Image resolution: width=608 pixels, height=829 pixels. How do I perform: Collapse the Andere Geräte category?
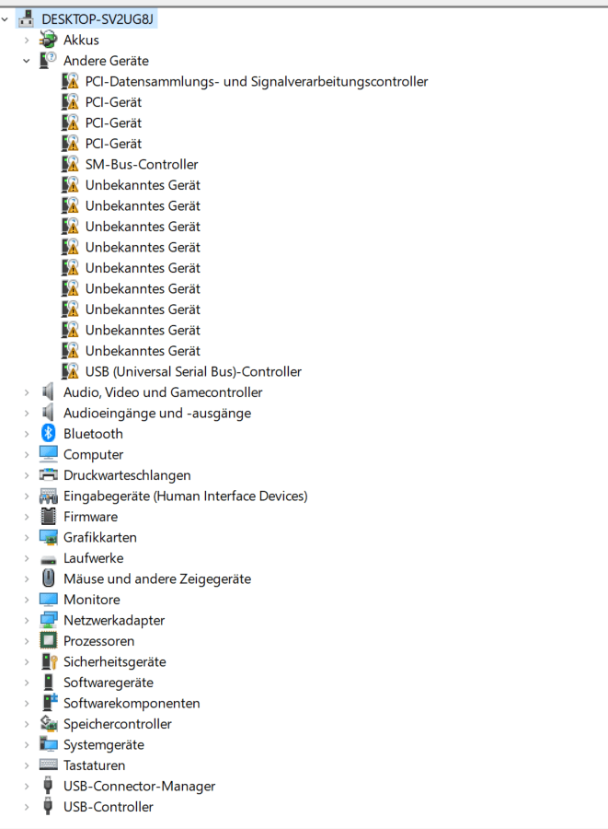click(x=27, y=62)
